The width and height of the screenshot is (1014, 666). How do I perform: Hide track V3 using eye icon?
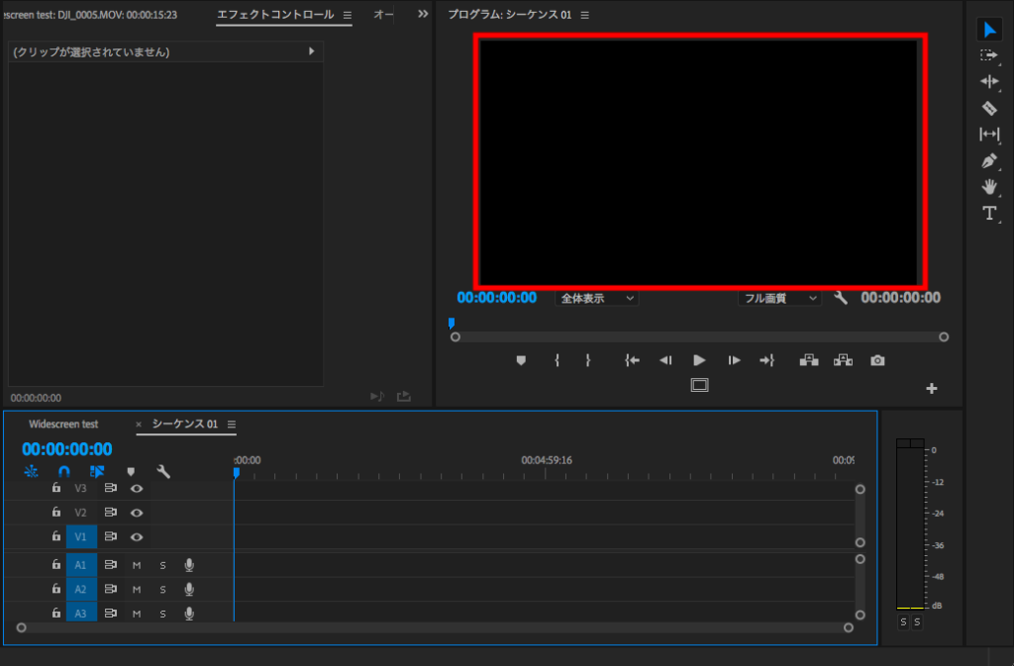(137, 488)
